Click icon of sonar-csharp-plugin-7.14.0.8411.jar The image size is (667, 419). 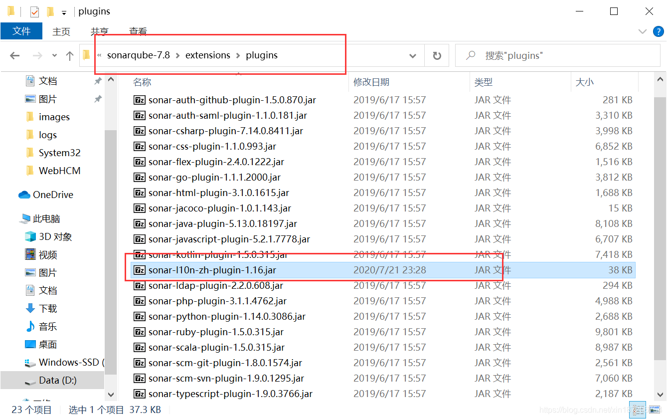point(140,131)
